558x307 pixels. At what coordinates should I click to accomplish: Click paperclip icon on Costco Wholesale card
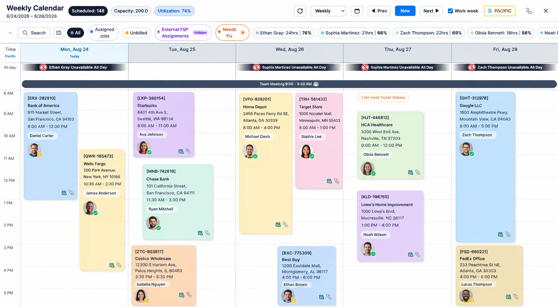pyautogui.click(x=189, y=295)
